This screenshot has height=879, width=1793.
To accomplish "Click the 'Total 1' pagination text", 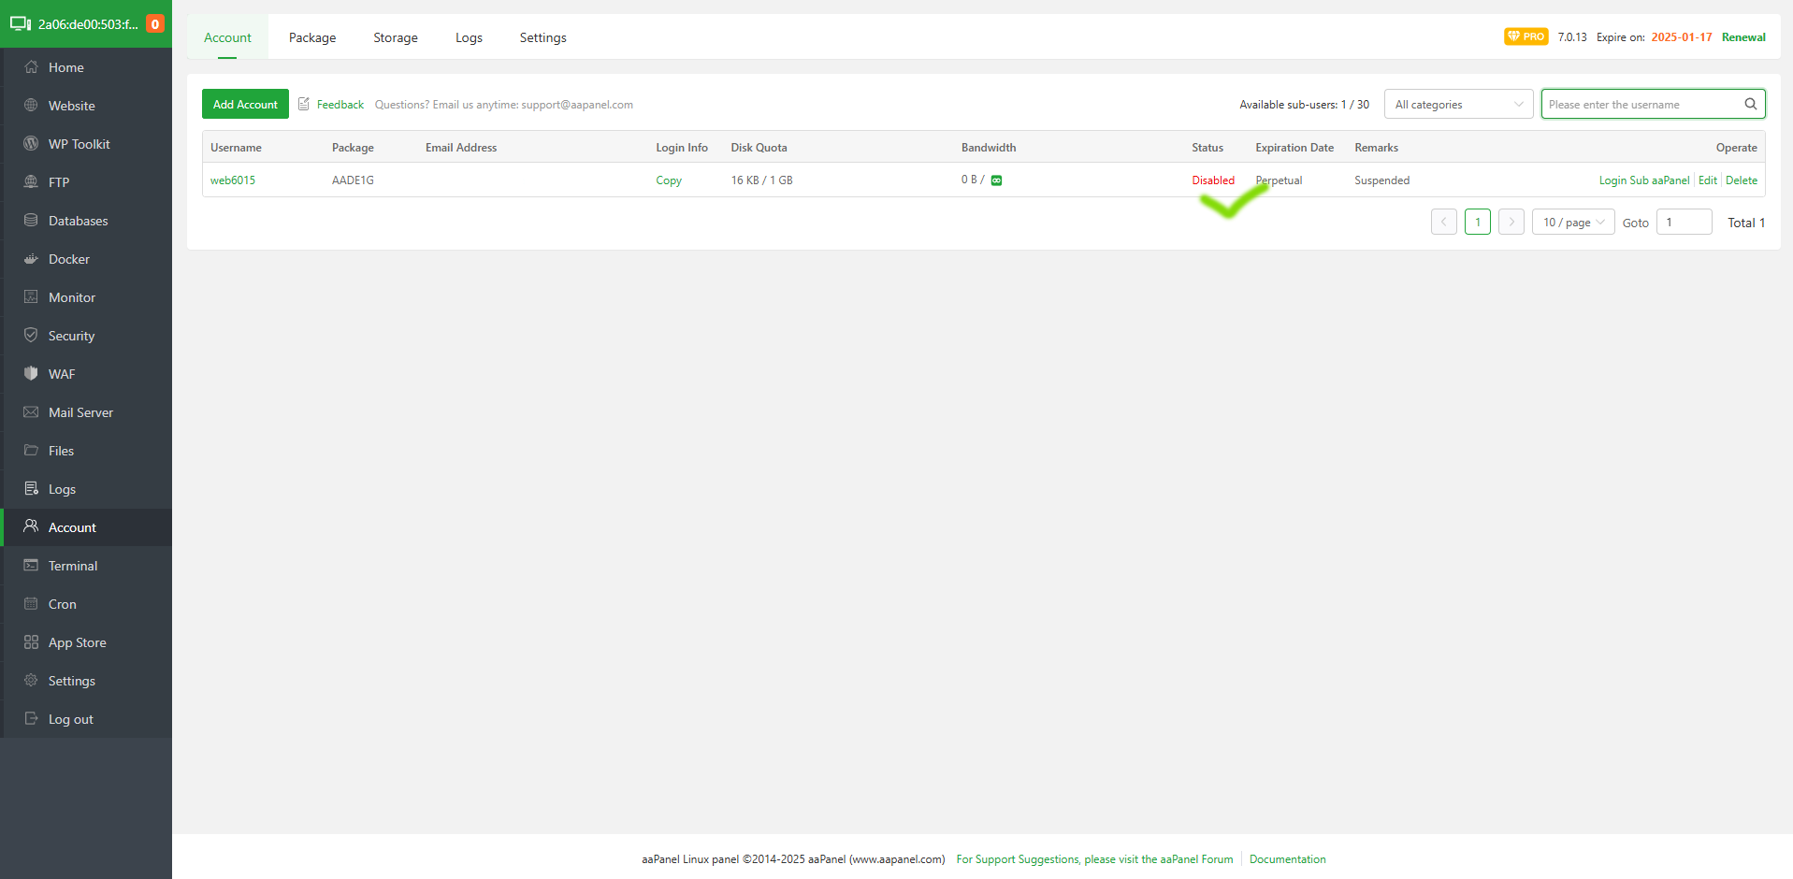I will pyautogui.click(x=1746, y=223).
